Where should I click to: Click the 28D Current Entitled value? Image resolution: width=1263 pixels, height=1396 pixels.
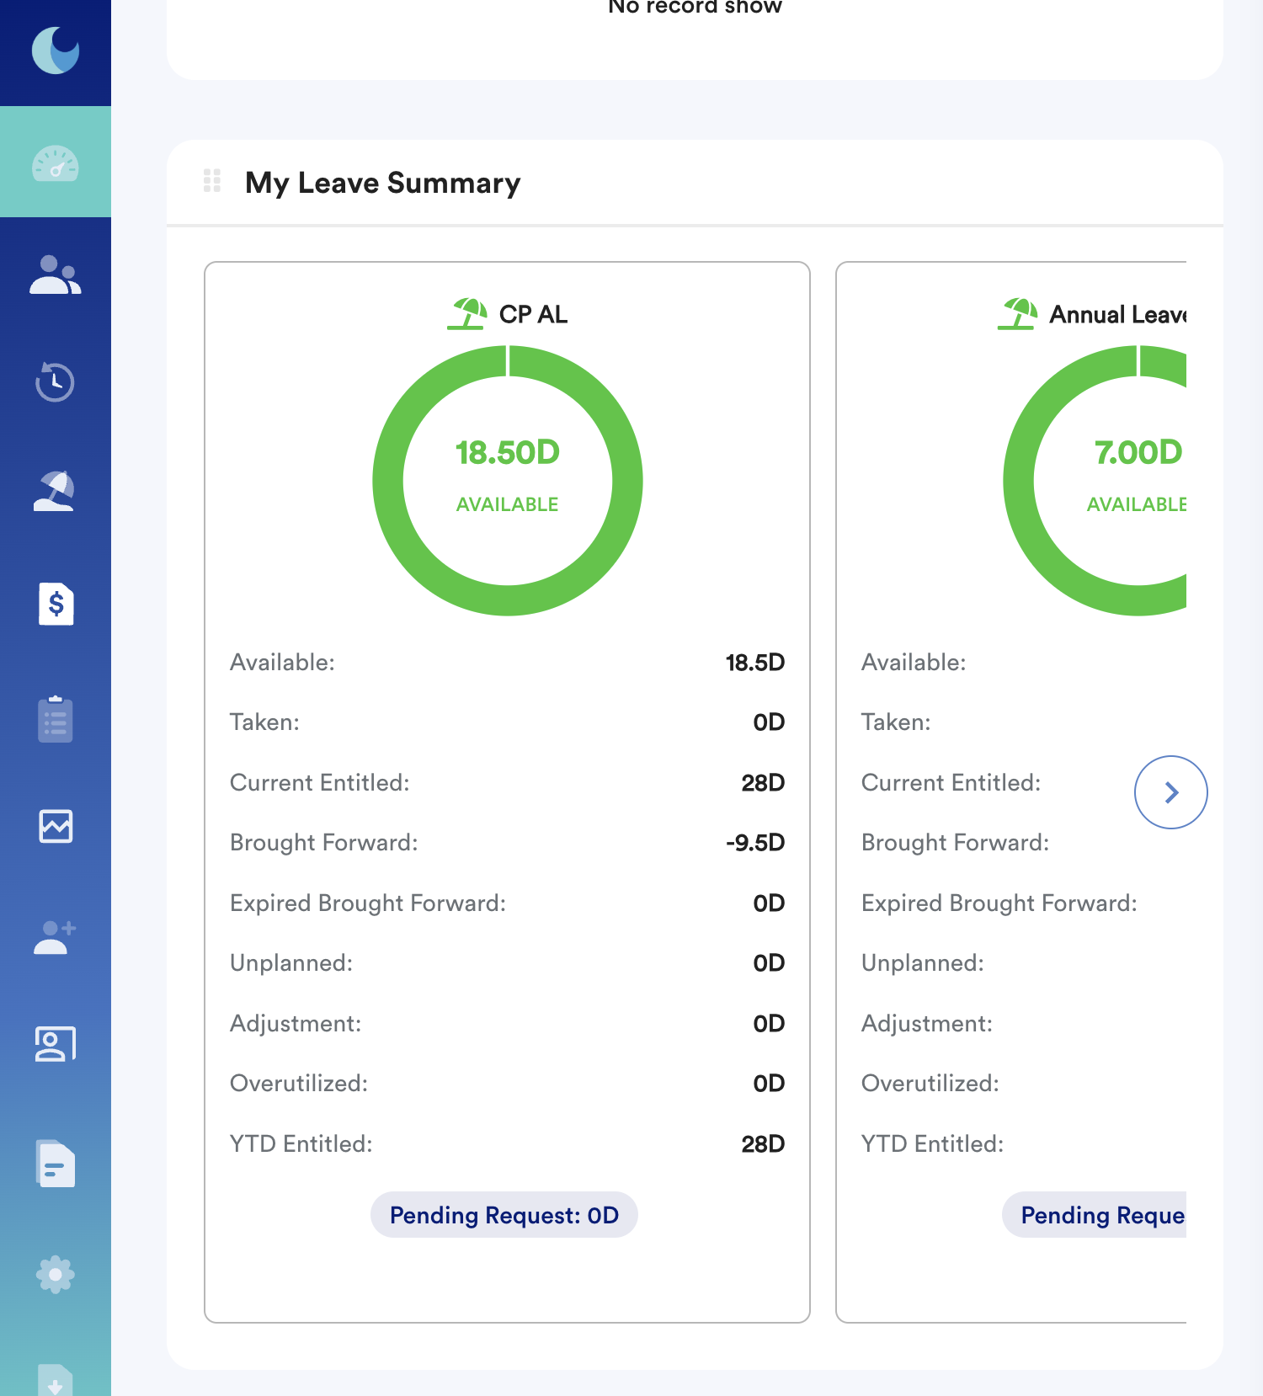click(x=763, y=783)
